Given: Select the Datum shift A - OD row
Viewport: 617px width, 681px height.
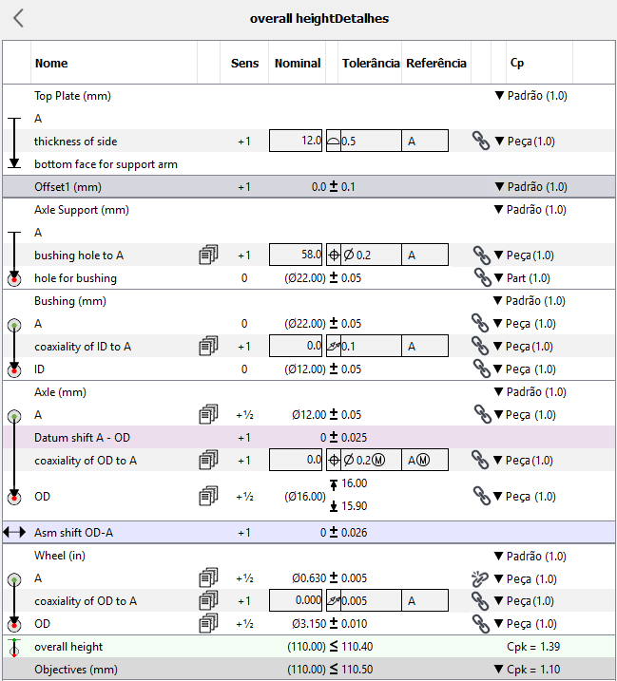Looking at the screenshot, I should tap(309, 437).
